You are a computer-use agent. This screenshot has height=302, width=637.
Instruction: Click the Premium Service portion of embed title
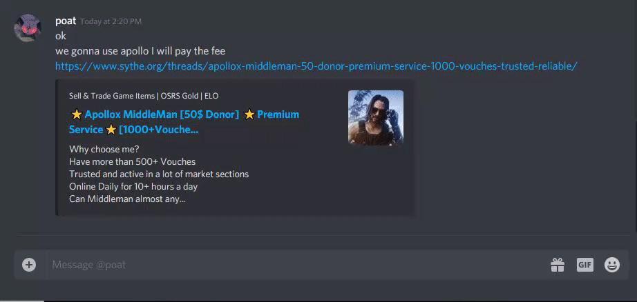pos(184,123)
